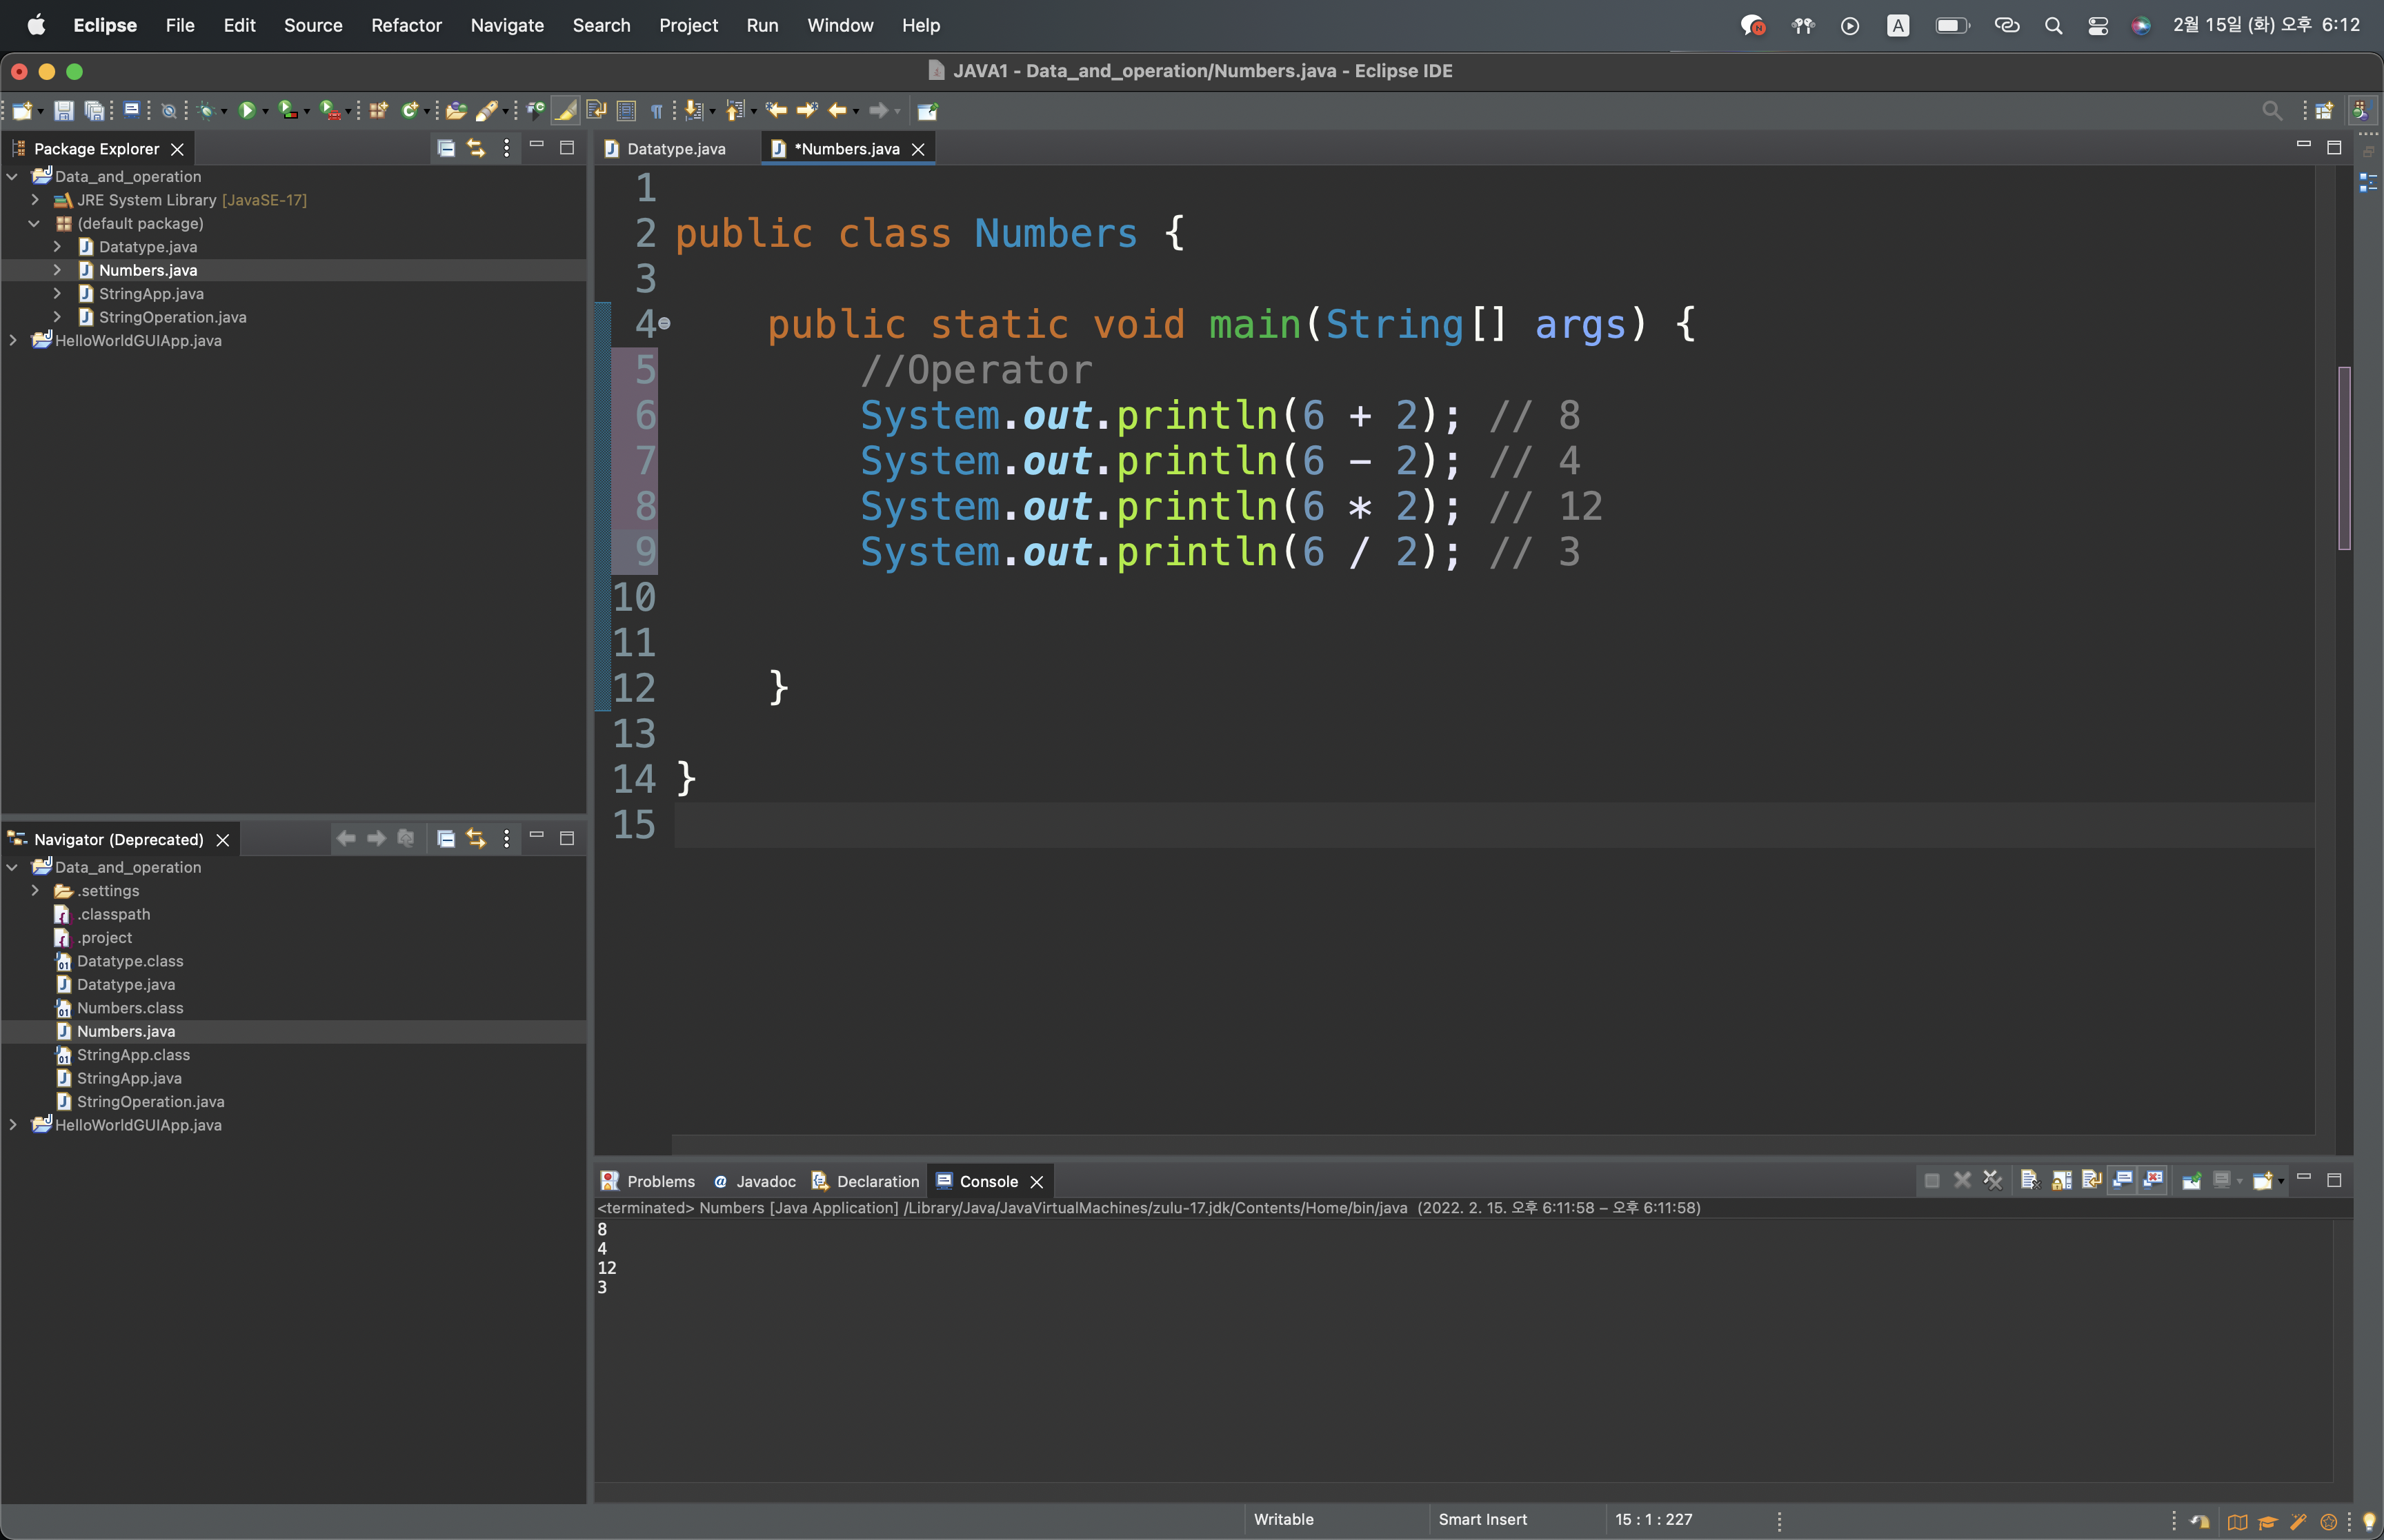Image resolution: width=2384 pixels, height=1540 pixels.
Task: Expand the JRE System Library node
Action: (x=35, y=200)
